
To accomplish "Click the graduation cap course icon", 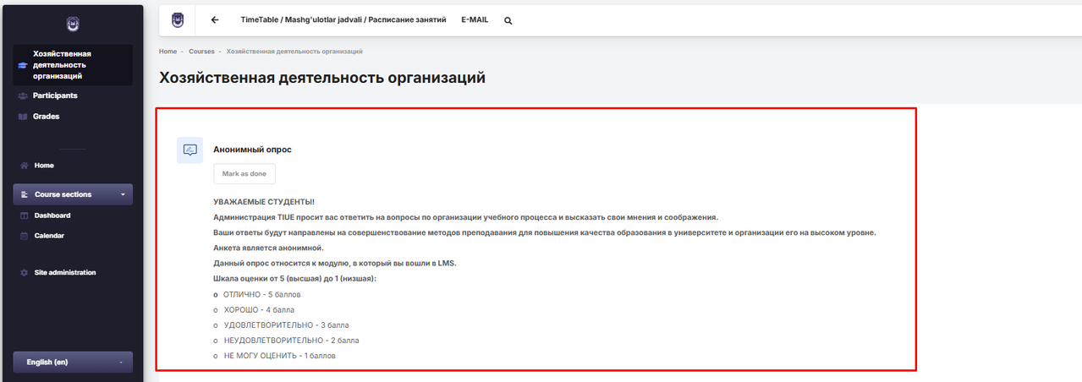I will (x=23, y=65).
